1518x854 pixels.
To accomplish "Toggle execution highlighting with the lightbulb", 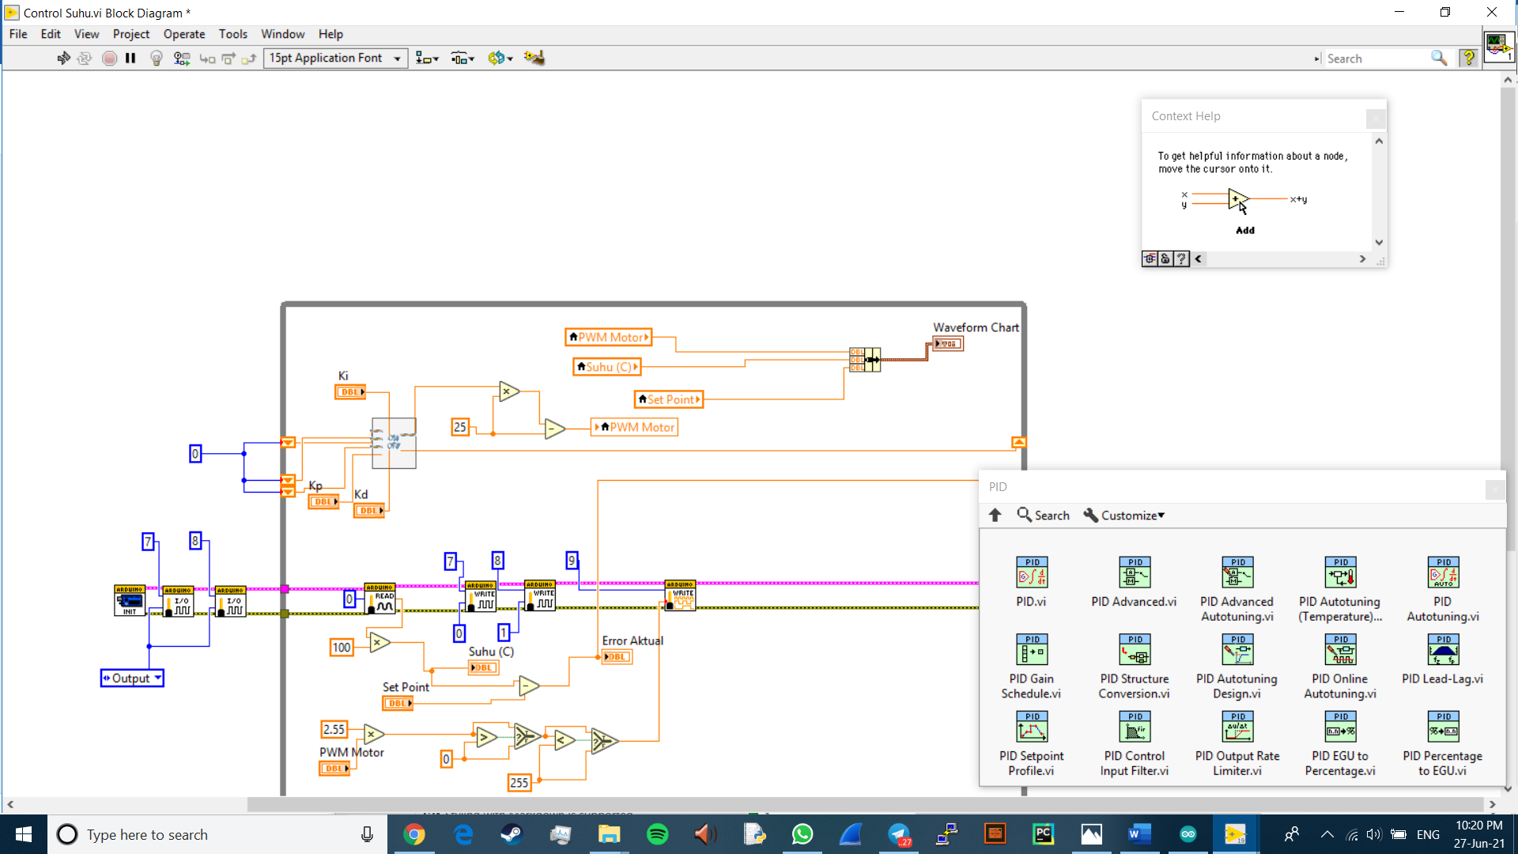I will pyautogui.click(x=157, y=58).
